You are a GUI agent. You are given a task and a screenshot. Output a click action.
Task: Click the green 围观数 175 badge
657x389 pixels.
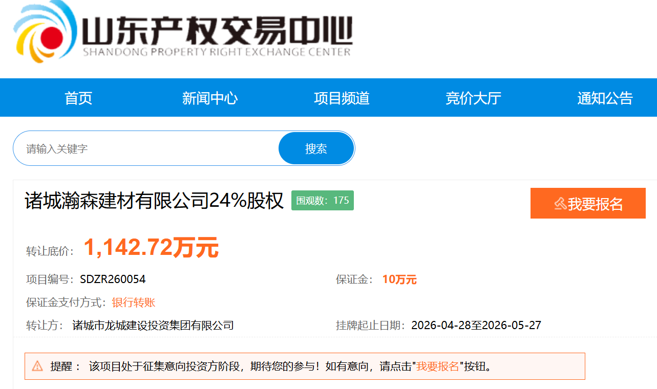click(323, 200)
